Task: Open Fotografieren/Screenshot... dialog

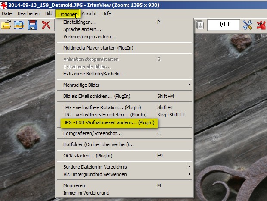Action: pyautogui.click(x=125, y=133)
